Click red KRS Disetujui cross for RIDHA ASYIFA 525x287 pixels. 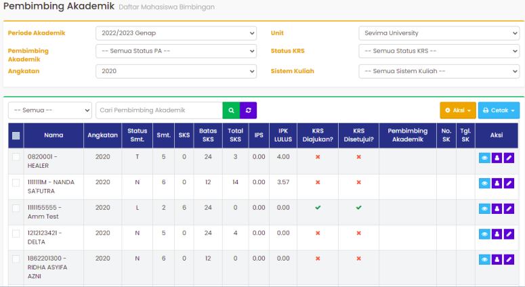358,259
